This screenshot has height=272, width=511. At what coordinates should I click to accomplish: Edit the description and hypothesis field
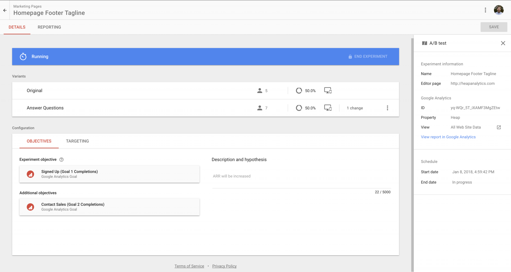(x=302, y=176)
